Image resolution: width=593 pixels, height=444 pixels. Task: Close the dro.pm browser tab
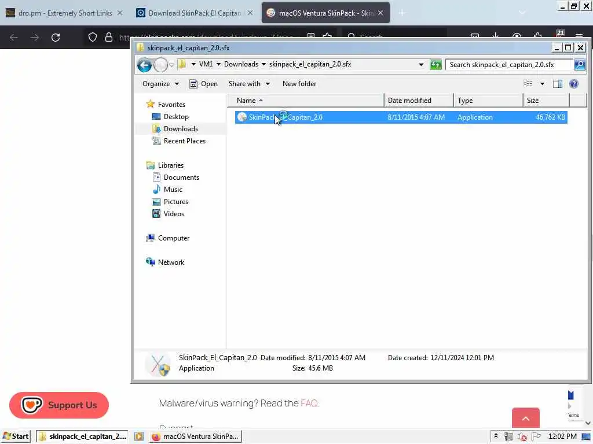(120, 13)
